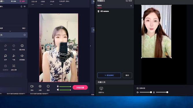Open live settings gear in right window
193x108 pixels.
138,88
